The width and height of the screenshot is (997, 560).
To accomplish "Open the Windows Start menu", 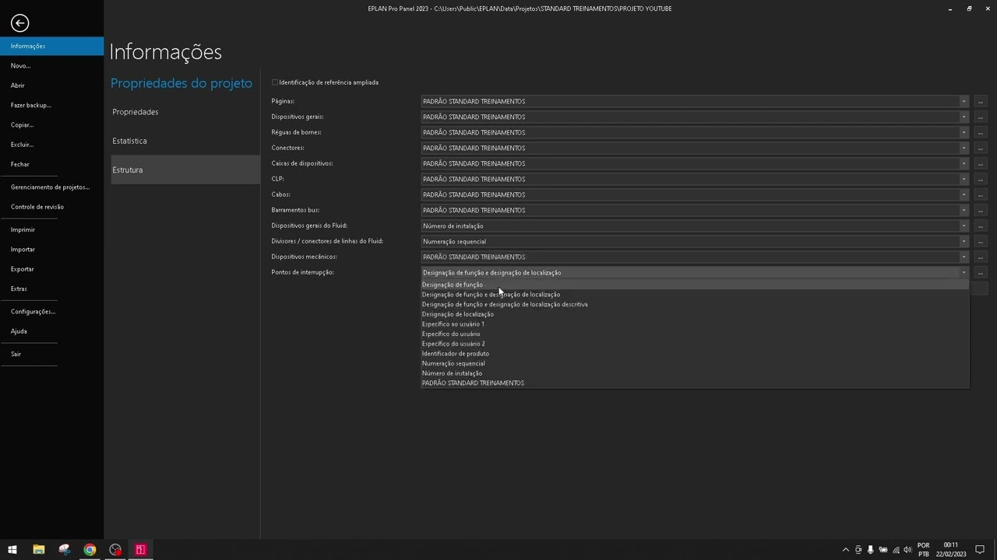I will 12,550.
